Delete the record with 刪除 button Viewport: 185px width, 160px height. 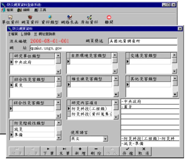tap(96, 151)
